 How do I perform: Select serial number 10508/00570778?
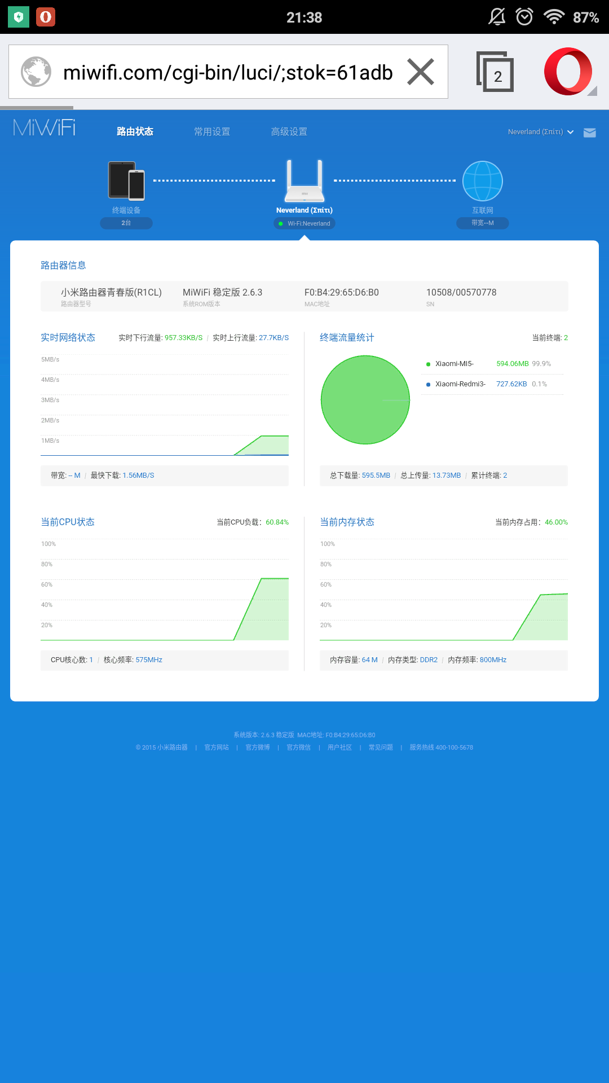coord(461,292)
